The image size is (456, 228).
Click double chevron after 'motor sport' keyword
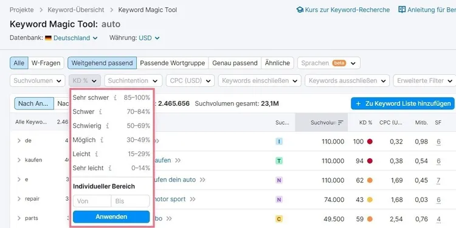pos(193,199)
